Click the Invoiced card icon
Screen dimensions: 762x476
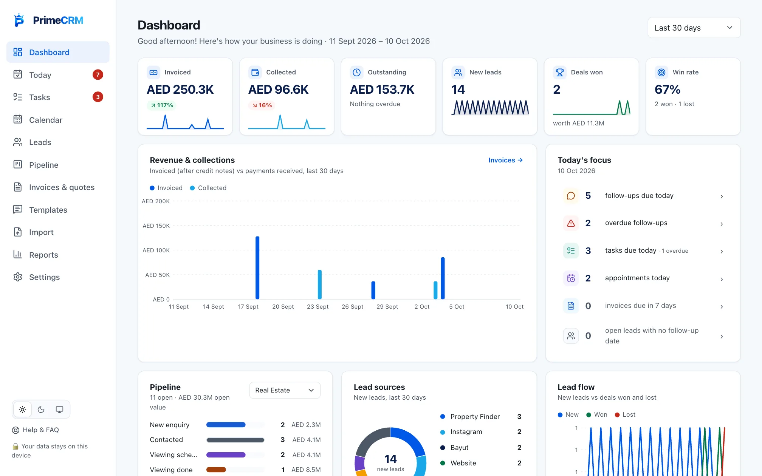(153, 72)
